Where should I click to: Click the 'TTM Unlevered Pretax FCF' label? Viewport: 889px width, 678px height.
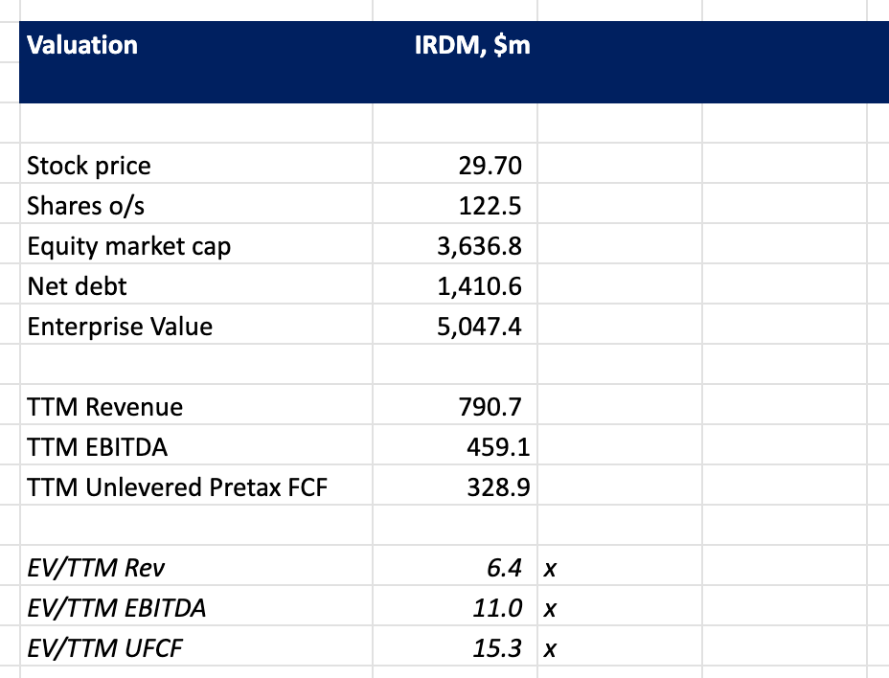[x=177, y=487]
